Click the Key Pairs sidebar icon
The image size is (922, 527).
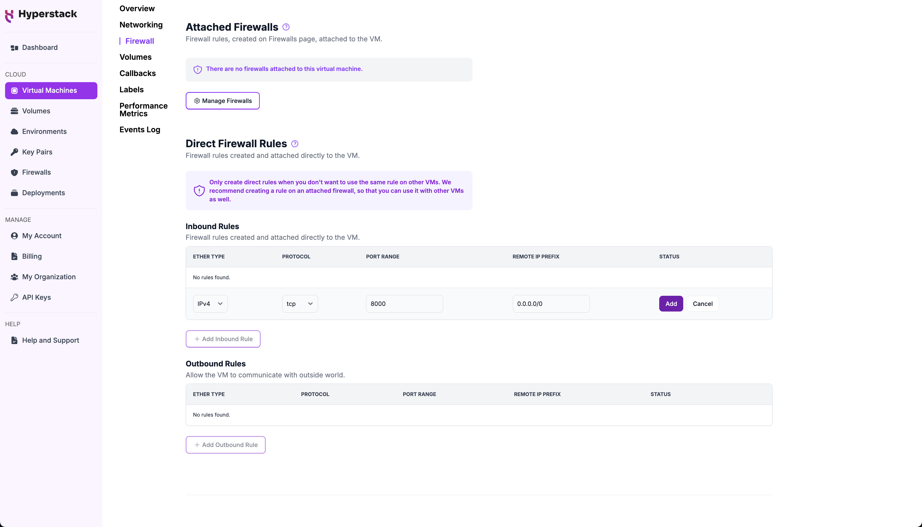14,151
